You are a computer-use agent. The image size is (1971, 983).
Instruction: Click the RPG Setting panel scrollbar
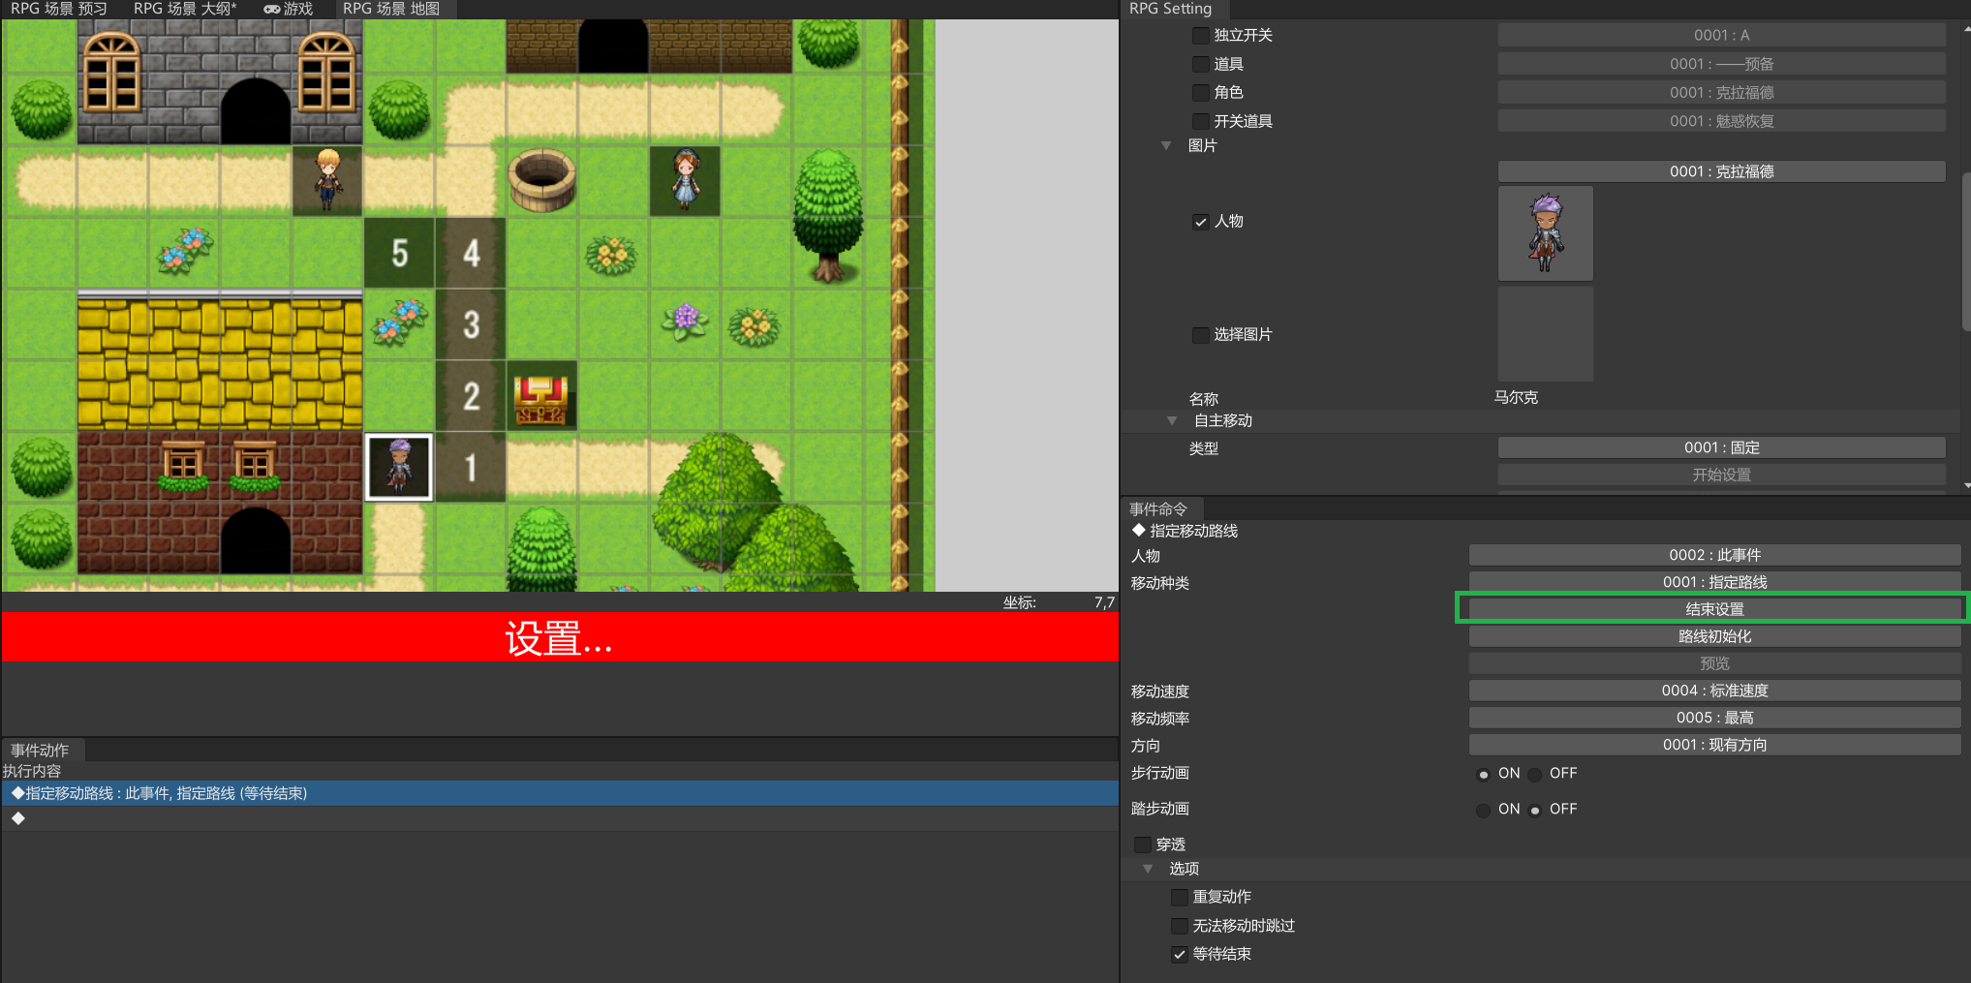coord(1965,252)
